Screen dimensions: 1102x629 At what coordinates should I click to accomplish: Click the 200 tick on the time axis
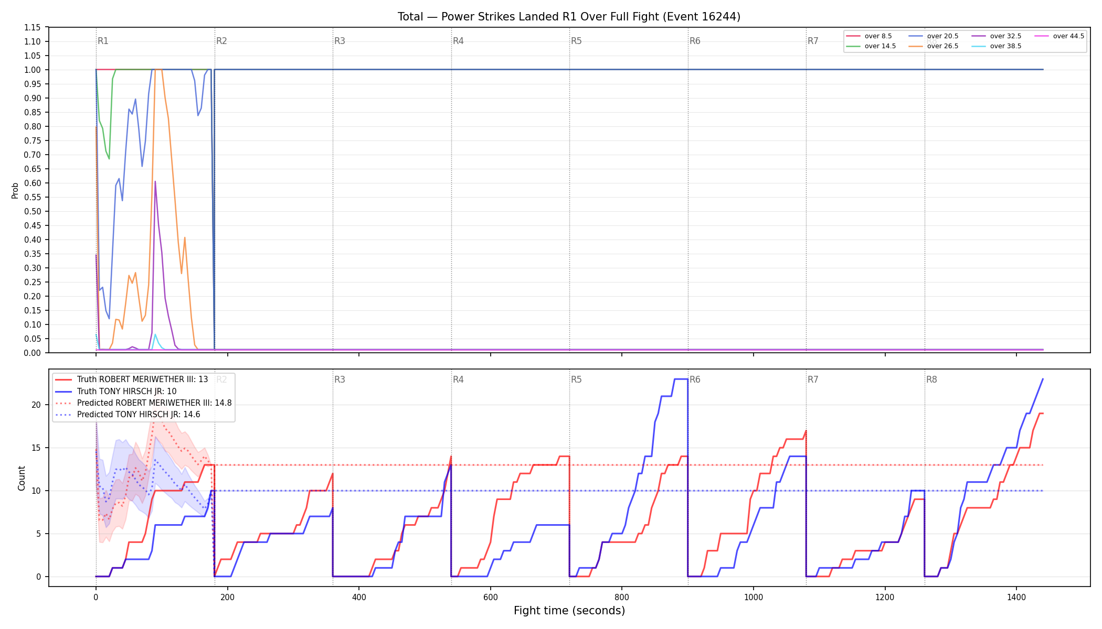pyautogui.click(x=227, y=597)
